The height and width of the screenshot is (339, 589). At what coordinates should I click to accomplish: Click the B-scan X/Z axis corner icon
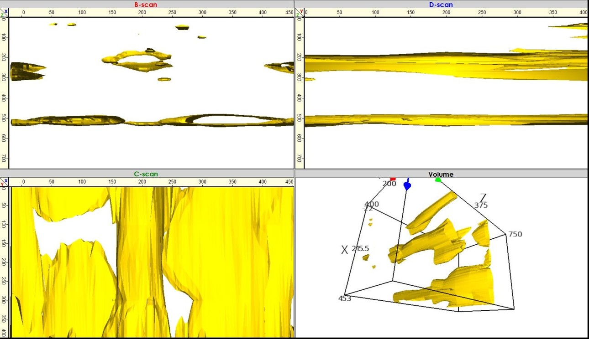click(4, 13)
